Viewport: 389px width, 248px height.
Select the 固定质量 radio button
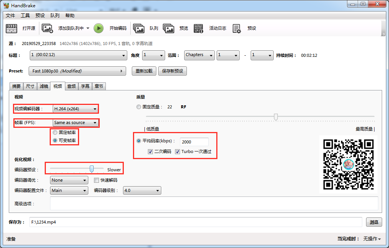coord(139,107)
